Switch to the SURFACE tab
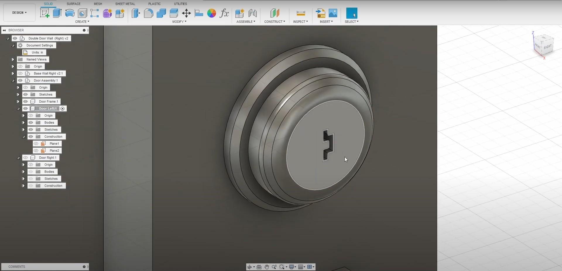 (x=73, y=4)
